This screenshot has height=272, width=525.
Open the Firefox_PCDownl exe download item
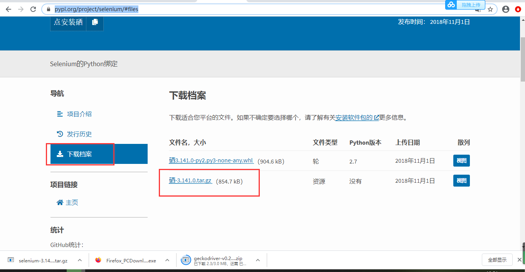click(131, 260)
